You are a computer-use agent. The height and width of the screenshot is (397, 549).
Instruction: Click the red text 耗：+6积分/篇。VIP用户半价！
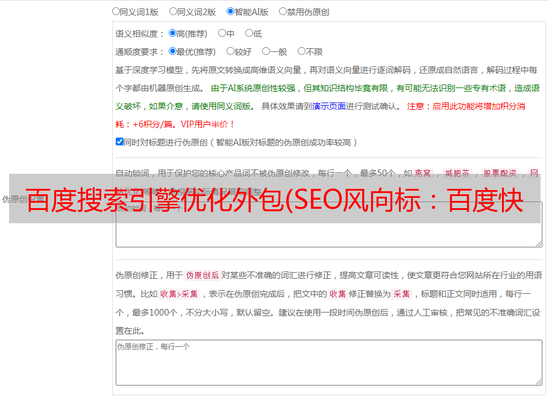[175, 124]
